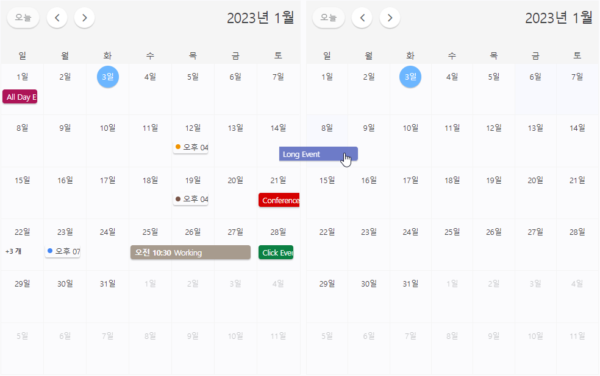The width and height of the screenshot is (600, 376).
Task: Click the 오늘 button in left calendar
Action: [x=23, y=18]
